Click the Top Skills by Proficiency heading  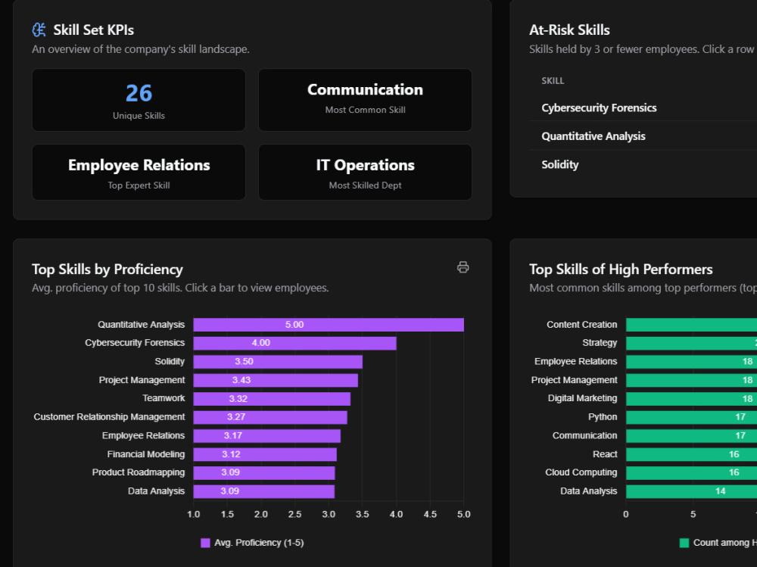tap(107, 269)
